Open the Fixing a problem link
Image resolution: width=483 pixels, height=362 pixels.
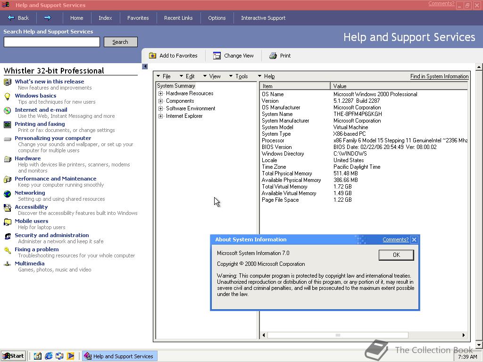click(x=37, y=249)
